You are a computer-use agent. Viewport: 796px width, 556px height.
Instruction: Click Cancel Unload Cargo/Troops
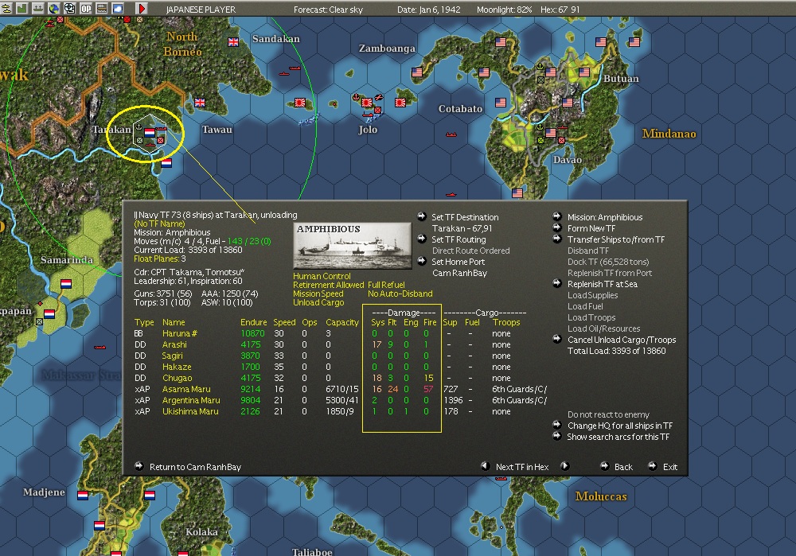(x=622, y=340)
